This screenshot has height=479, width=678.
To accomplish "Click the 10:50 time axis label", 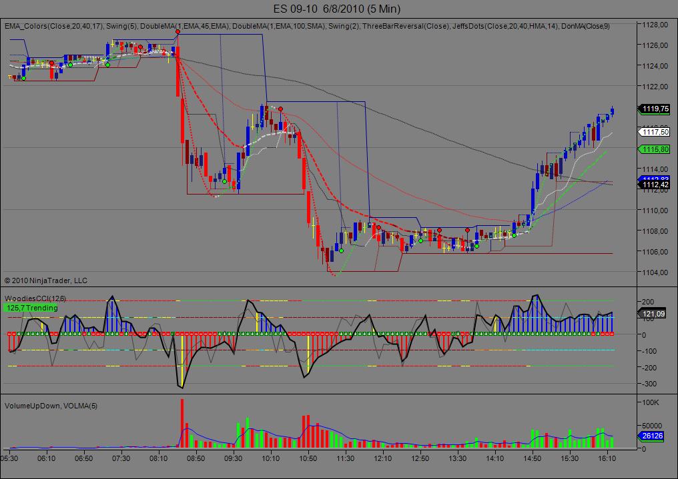I will click(308, 458).
